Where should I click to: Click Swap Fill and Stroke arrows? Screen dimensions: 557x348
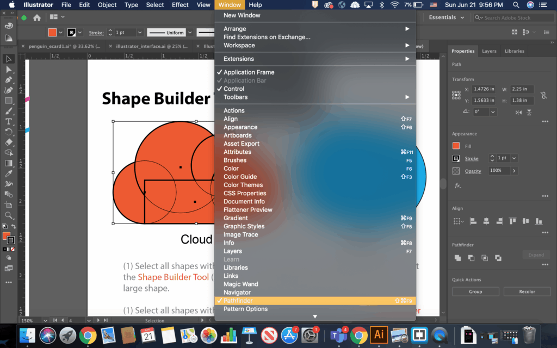point(14,227)
